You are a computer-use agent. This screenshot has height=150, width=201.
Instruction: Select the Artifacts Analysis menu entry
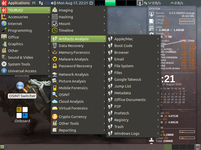[x=79, y=39]
